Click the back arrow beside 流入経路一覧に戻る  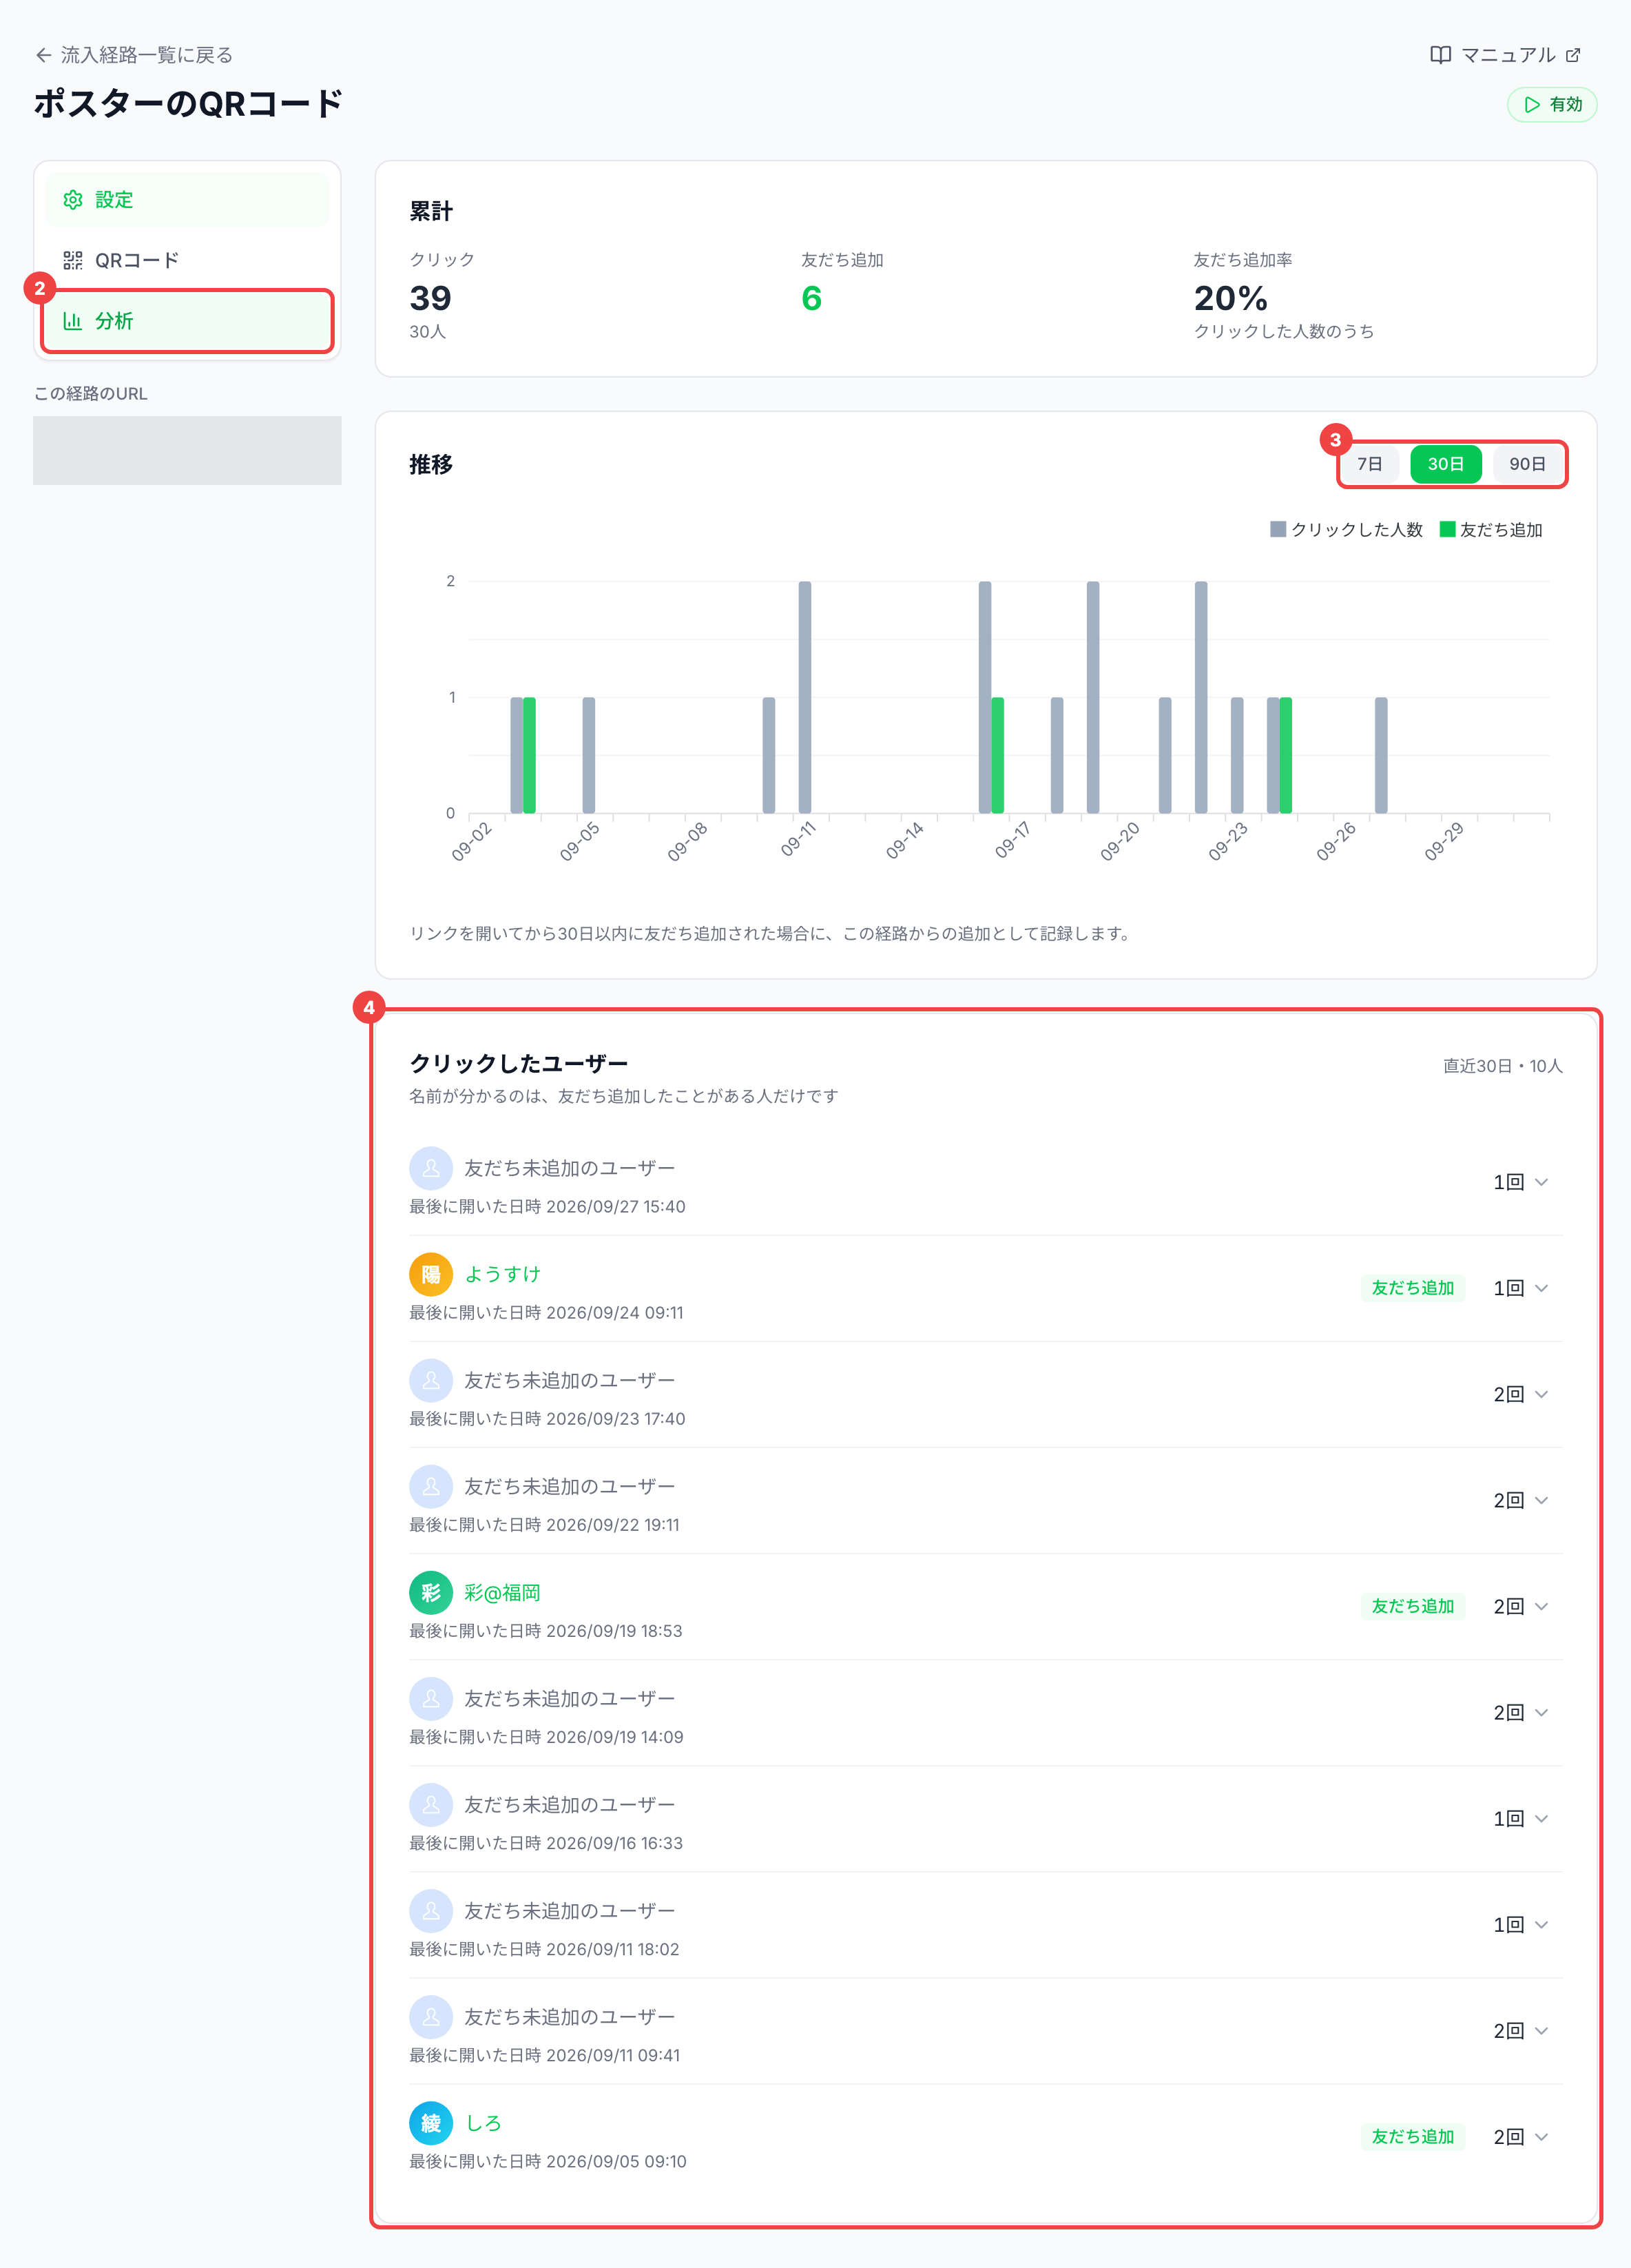[x=43, y=55]
